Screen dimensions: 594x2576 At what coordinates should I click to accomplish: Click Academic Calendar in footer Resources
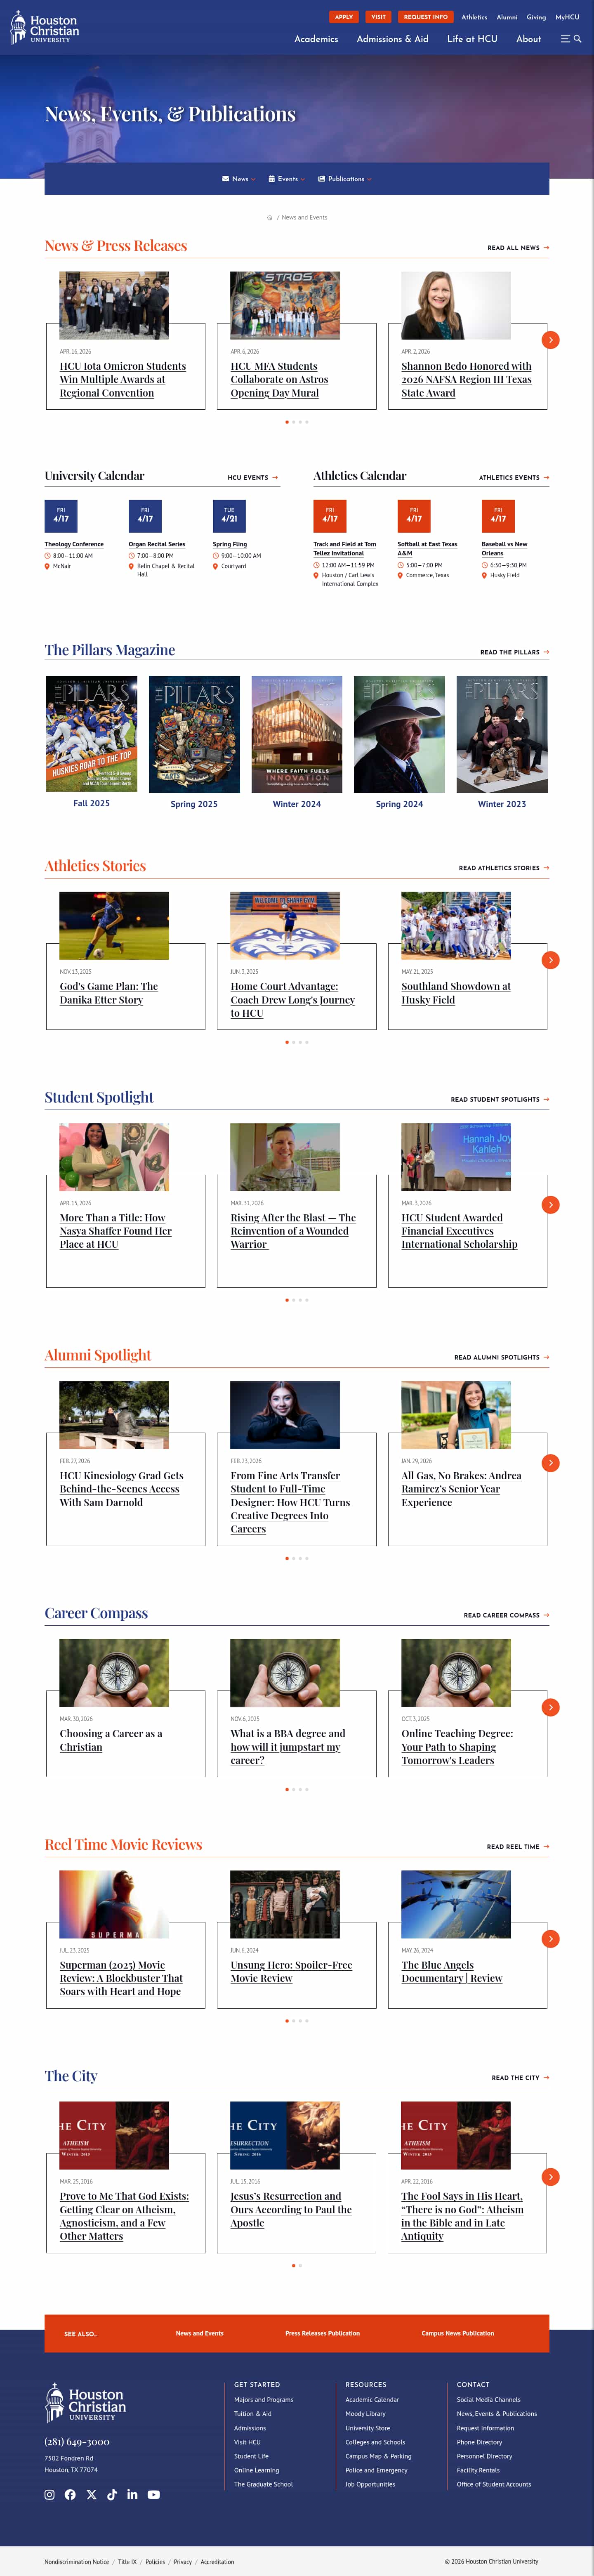(372, 2399)
